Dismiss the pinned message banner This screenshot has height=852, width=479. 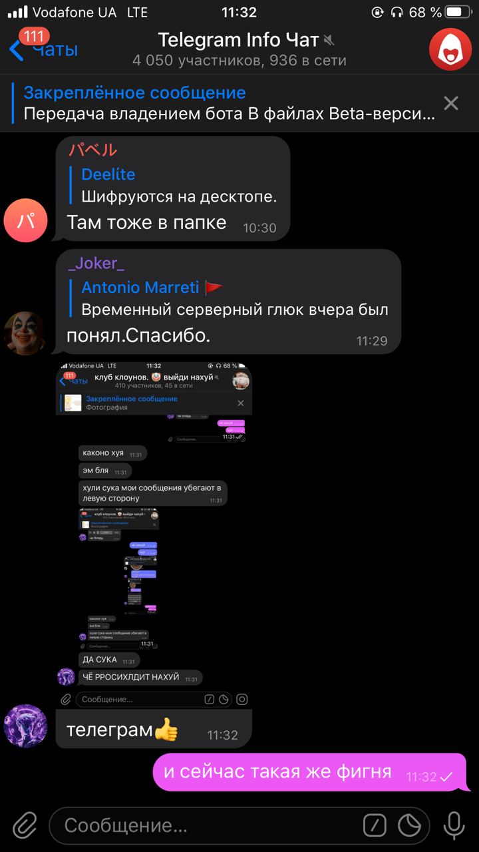(451, 103)
